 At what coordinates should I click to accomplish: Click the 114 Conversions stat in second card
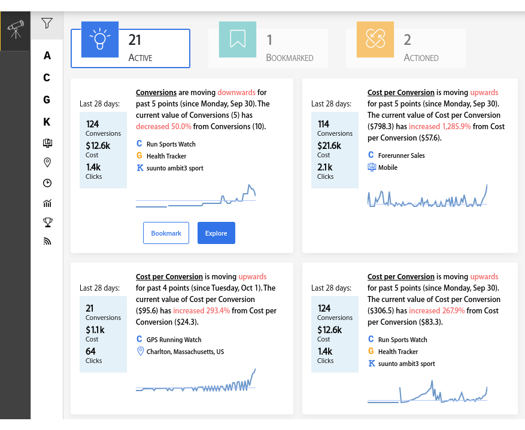[335, 128]
